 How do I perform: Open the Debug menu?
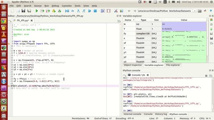pyautogui.click(x=55, y=6)
